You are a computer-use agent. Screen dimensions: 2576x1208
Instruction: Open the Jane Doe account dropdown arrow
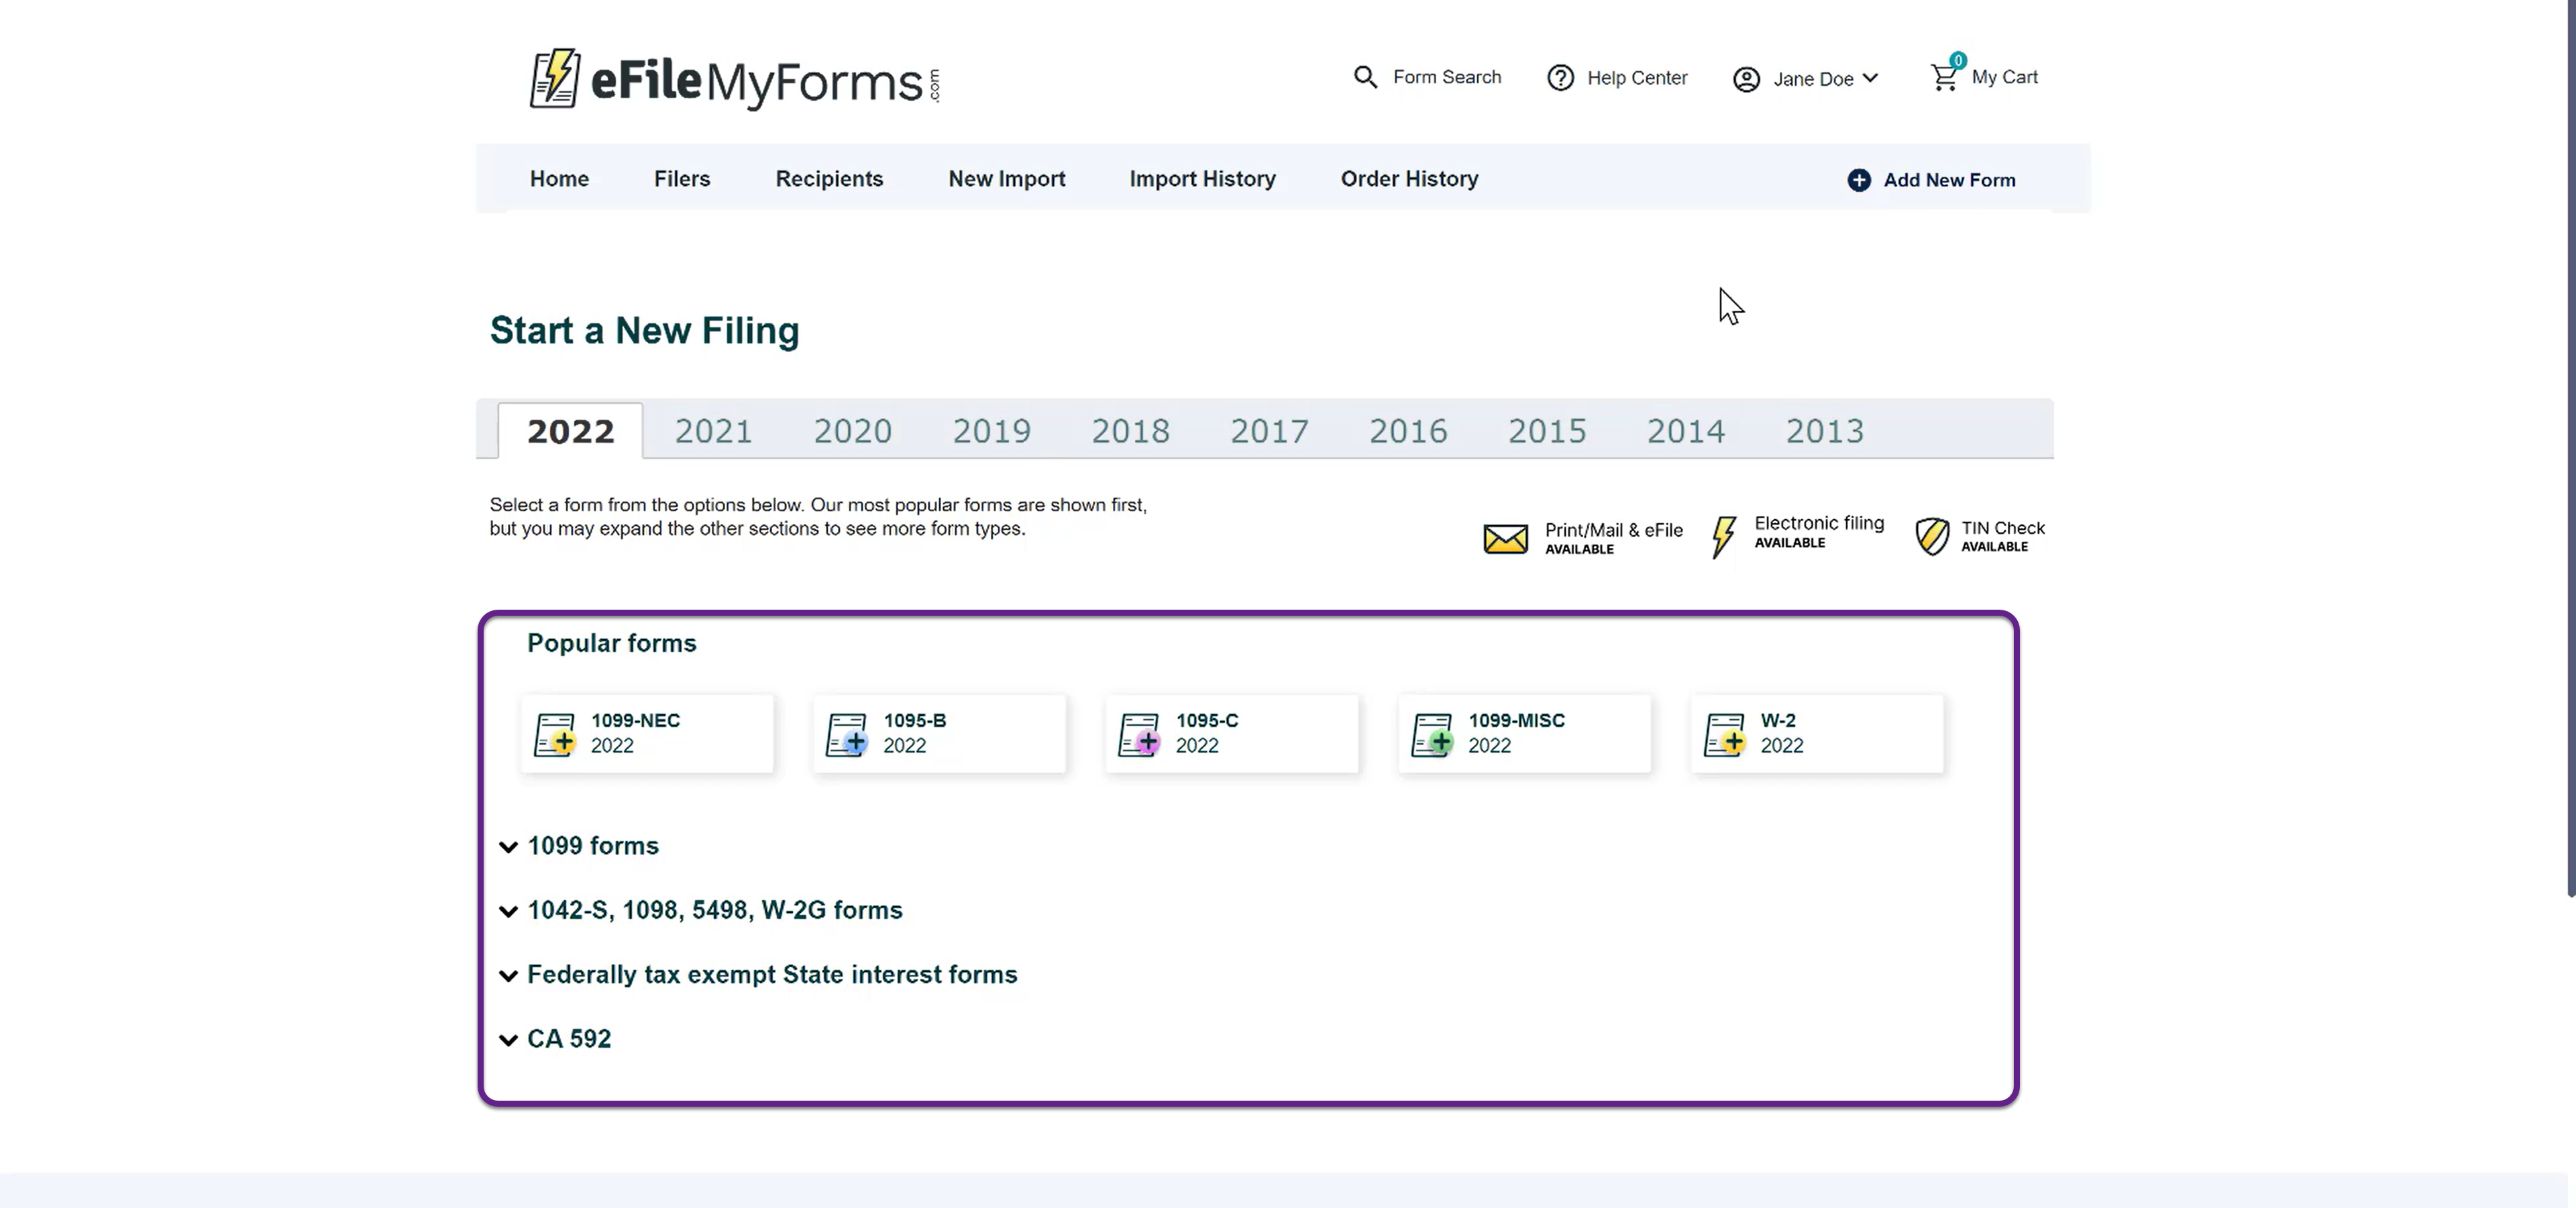coord(1870,78)
